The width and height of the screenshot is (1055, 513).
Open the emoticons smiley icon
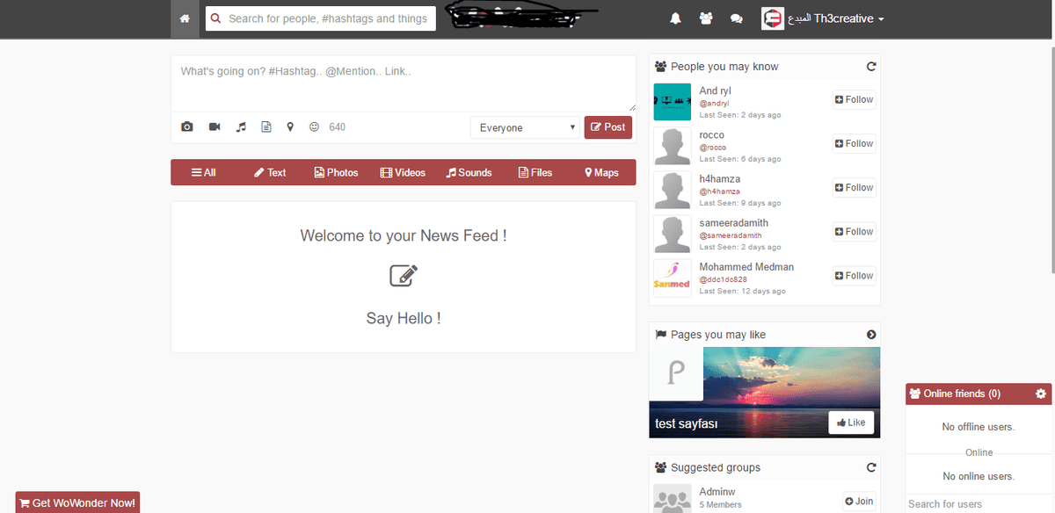(x=315, y=127)
